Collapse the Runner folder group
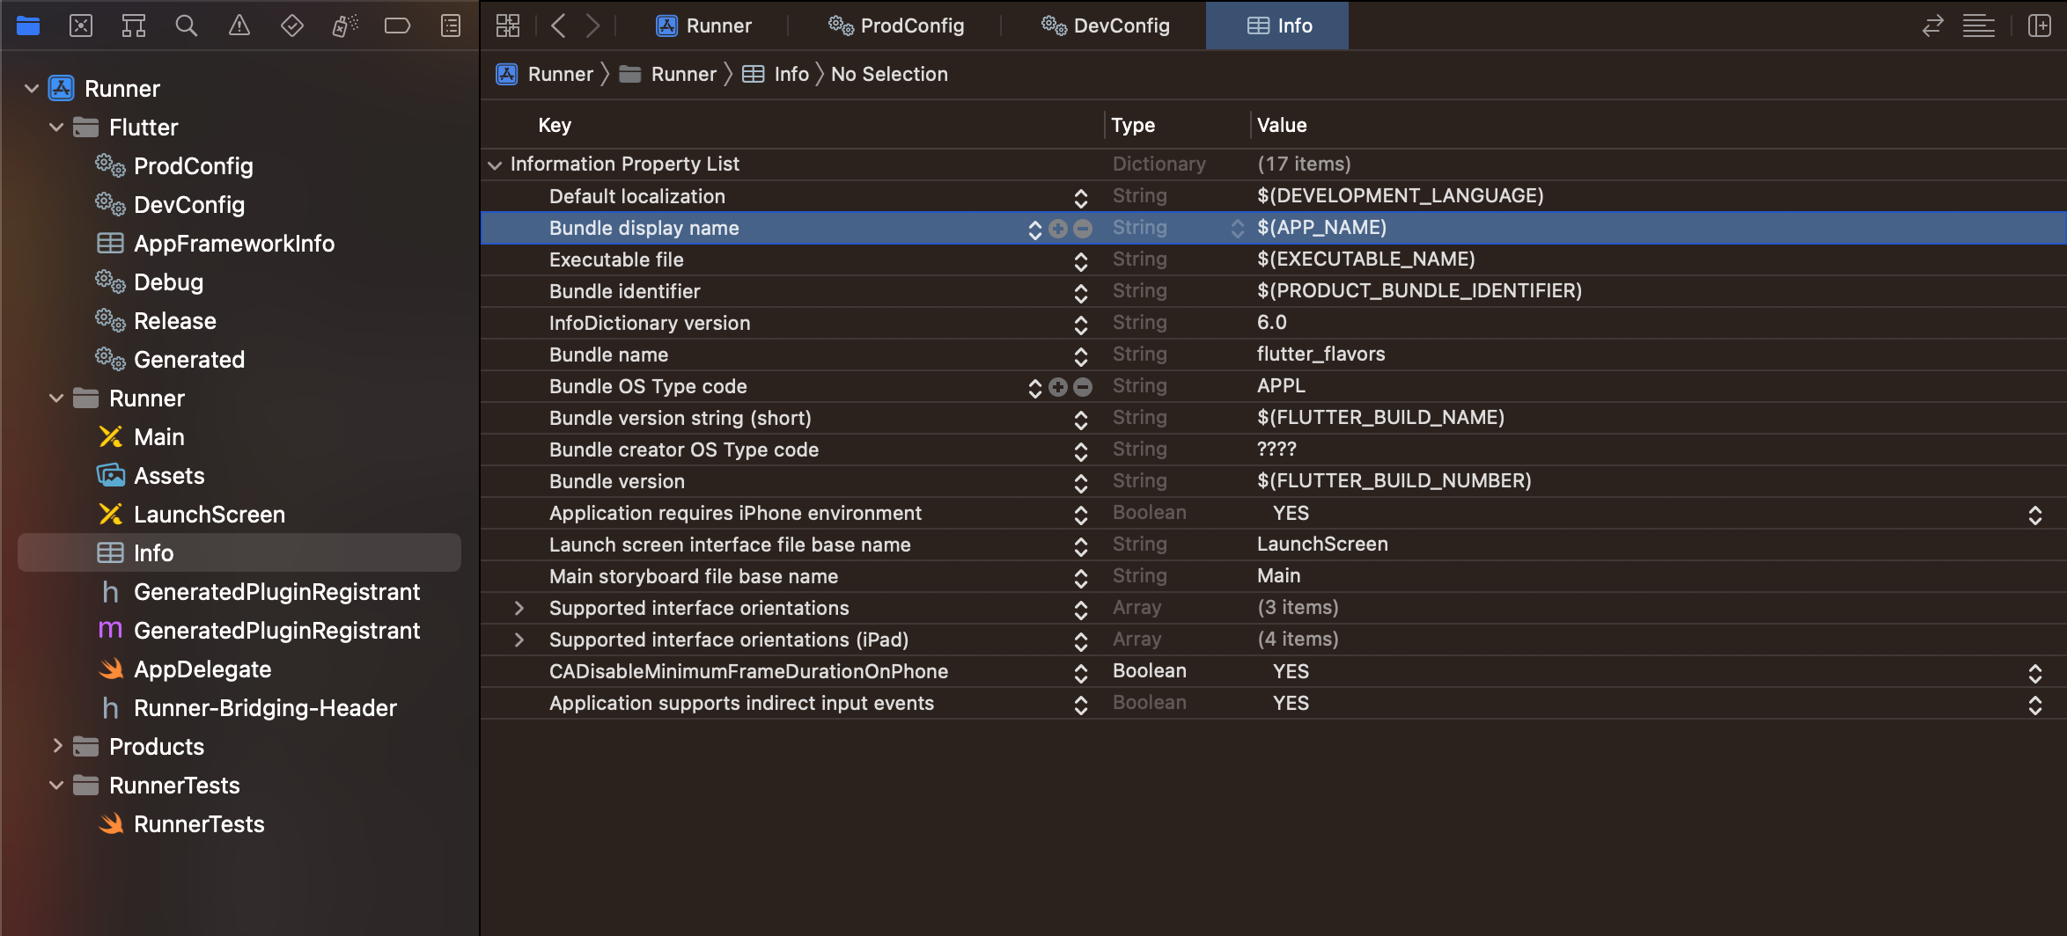2067x936 pixels. pos(56,398)
